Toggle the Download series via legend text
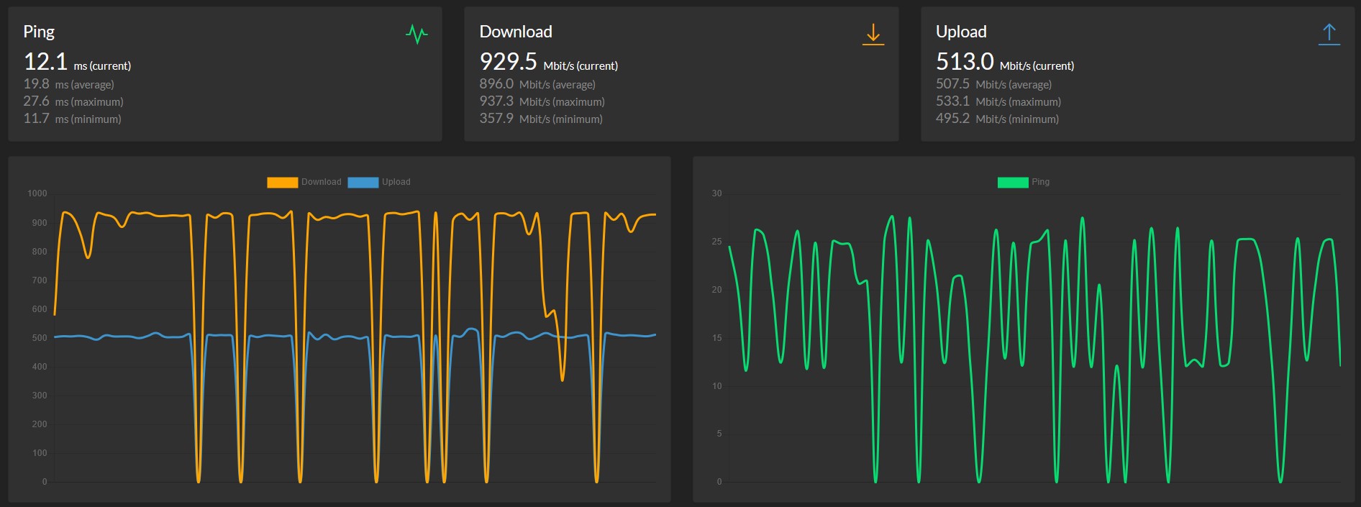Screen dimensions: 1361x507 (321, 182)
